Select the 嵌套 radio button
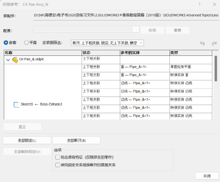Viewport: 220px width, 182px height. (x=6, y=43)
